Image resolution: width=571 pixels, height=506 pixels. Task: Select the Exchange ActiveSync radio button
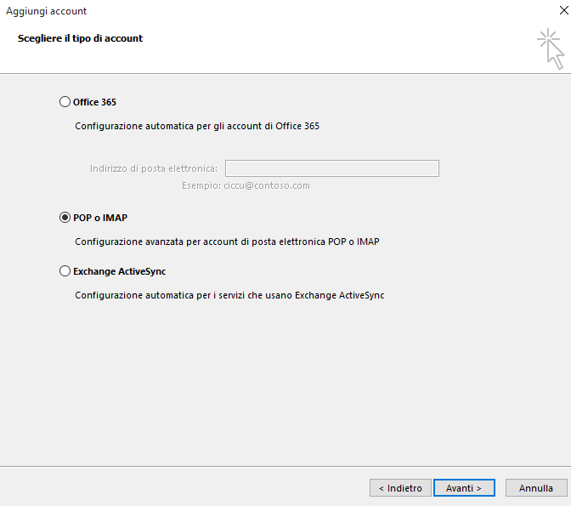[65, 271]
